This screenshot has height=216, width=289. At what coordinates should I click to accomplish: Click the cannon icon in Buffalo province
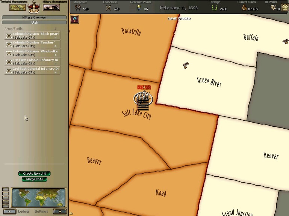coord(286,41)
